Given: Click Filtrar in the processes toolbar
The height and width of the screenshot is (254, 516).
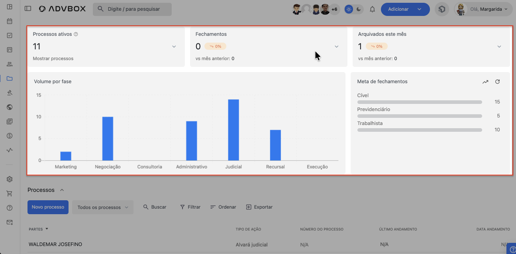Looking at the screenshot, I should point(190,207).
